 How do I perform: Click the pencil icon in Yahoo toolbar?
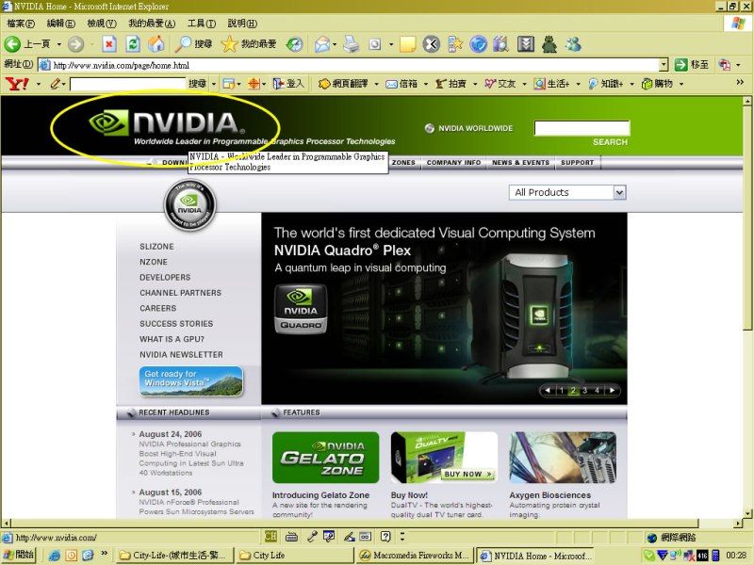click(56, 84)
